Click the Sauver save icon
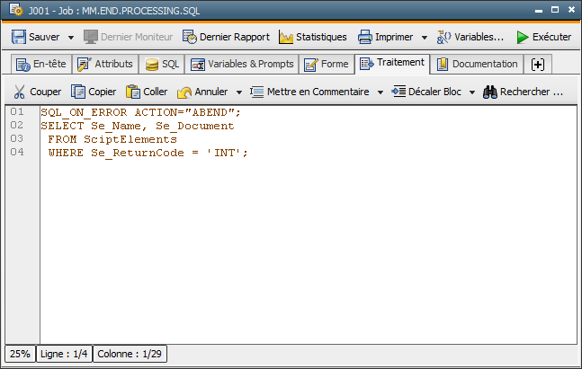This screenshot has height=369, width=582. click(x=19, y=37)
